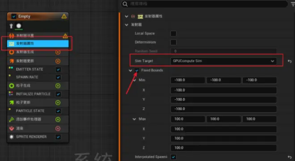Screen dimensions: 295x161
Task: Click the emitter icon under the Empty header
Action: click(11, 26)
